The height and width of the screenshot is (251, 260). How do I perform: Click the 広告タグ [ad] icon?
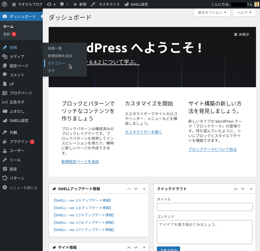[x=5, y=102]
